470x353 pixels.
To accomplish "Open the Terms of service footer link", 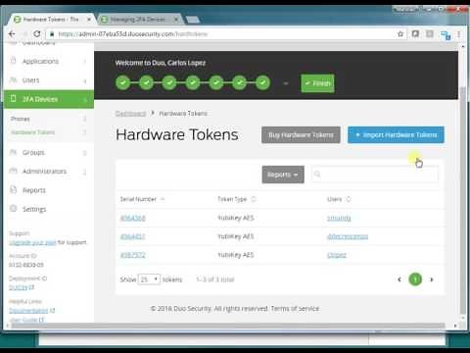I will (295, 309).
